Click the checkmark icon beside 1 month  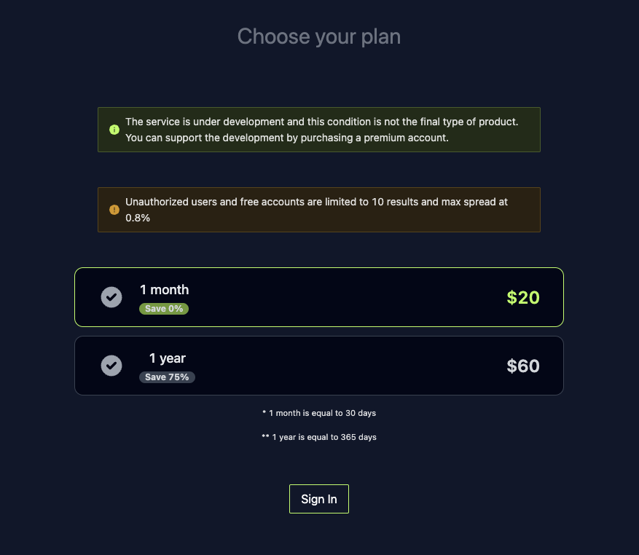pyautogui.click(x=111, y=297)
